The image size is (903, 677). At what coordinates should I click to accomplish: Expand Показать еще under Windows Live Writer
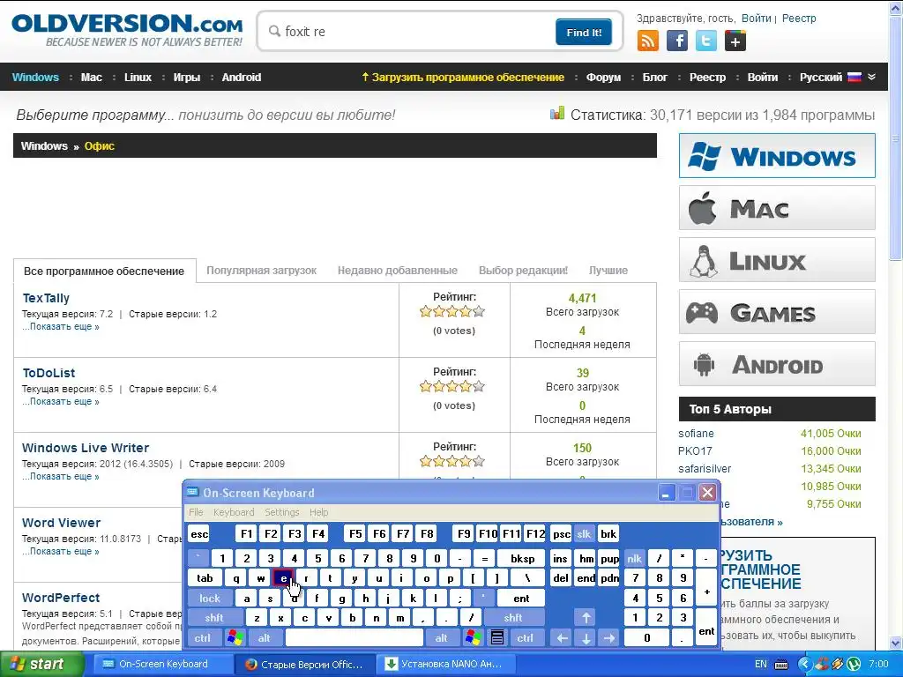61,476
